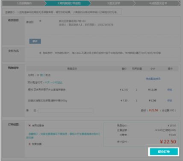
Task: Click the 购买数量 column header
Action: [137, 69]
